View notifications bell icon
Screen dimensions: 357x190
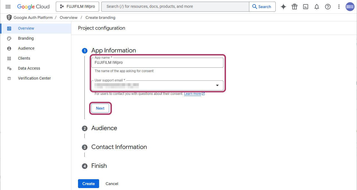click(x=317, y=7)
